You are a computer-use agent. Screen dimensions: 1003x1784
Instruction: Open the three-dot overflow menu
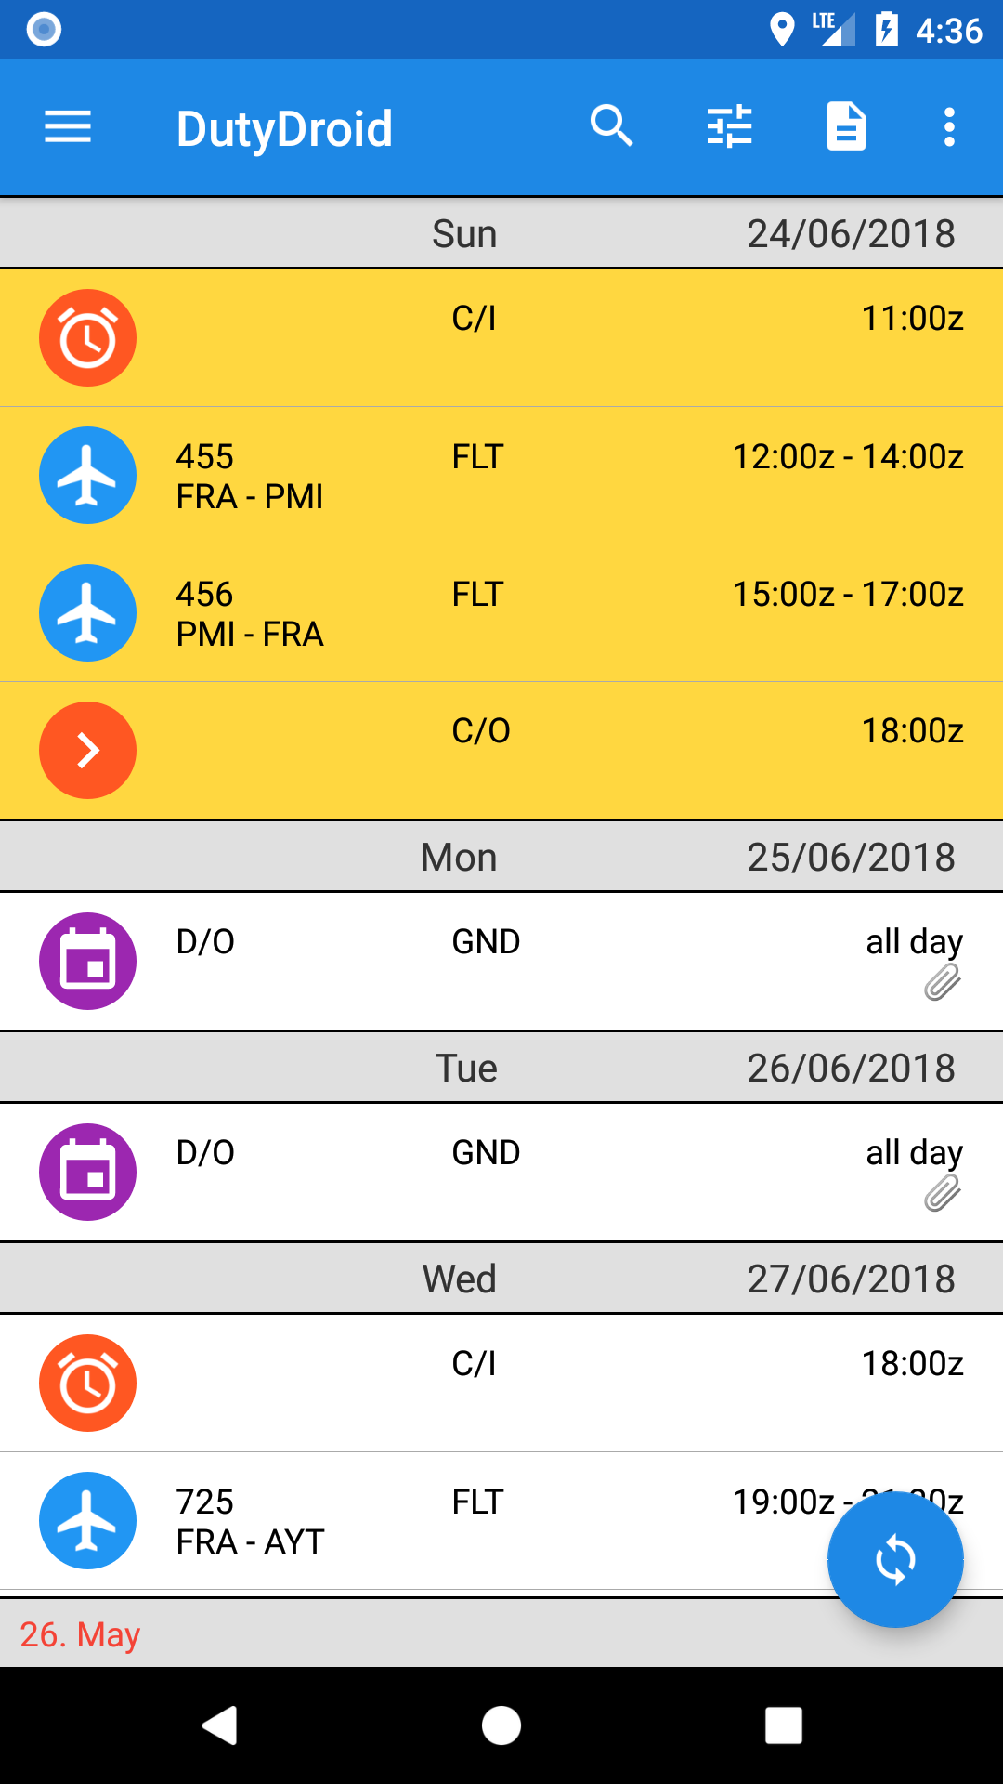(949, 127)
